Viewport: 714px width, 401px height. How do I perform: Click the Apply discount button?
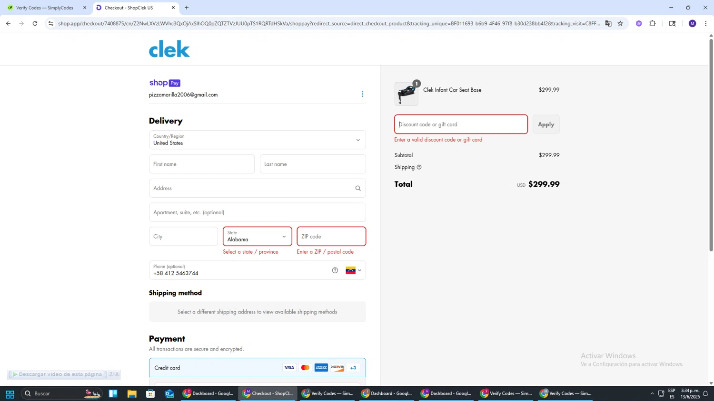[546, 124]
